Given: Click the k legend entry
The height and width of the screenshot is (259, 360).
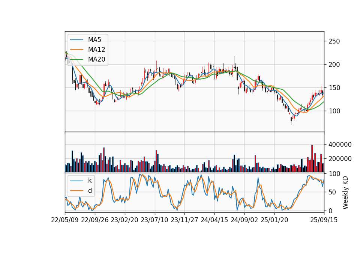Looking at the screenshot, I should coord(90,181).
